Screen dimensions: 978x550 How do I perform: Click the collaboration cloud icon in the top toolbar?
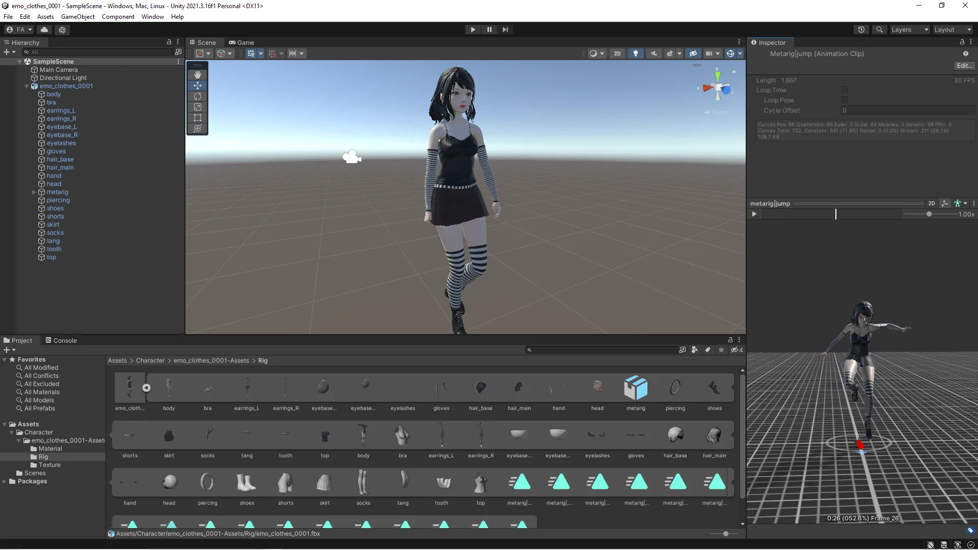[44, 30]
